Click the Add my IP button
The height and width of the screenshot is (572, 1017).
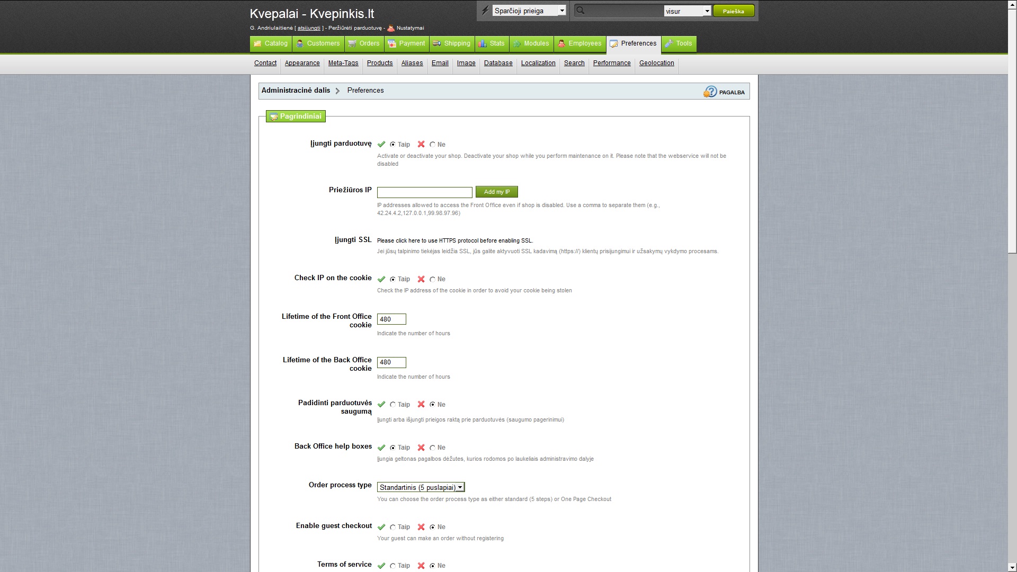point(496,192)
